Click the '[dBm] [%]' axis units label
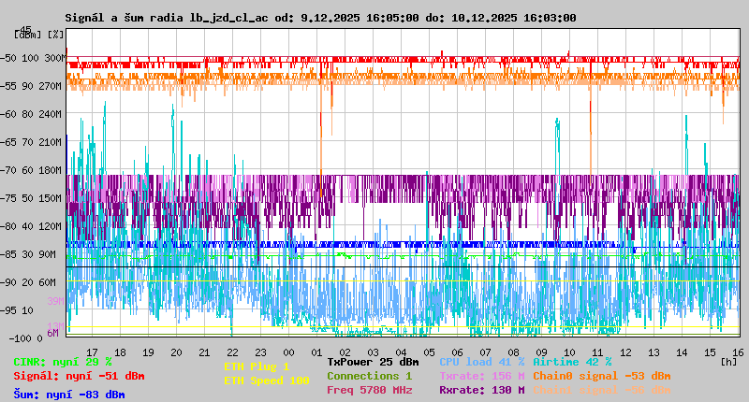The image size is (749, 402). click(x=39, y=34)
